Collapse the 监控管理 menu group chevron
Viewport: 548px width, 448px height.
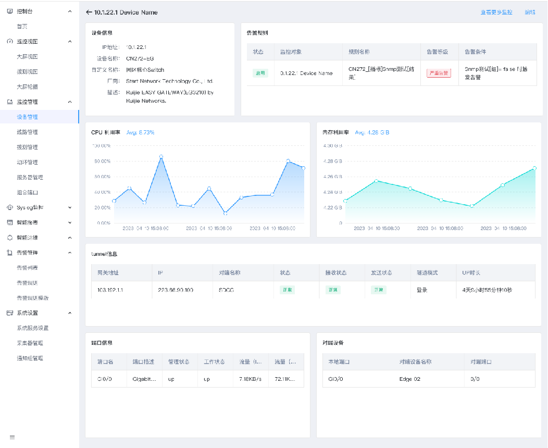(70, 102)
